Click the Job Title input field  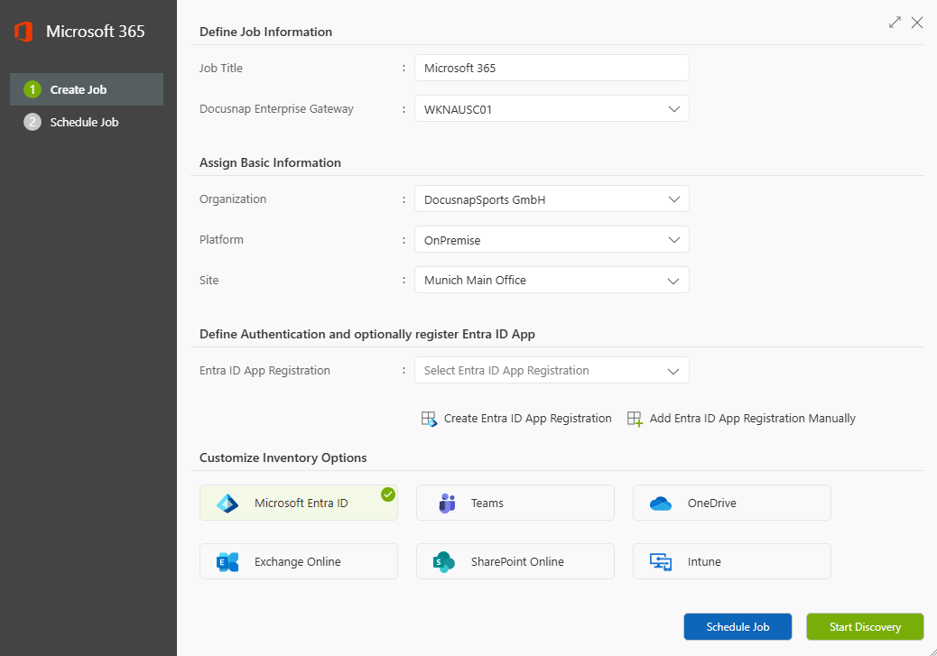coord(552,68)
